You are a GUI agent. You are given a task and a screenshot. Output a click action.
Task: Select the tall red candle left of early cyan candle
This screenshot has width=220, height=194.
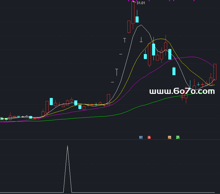47,107
